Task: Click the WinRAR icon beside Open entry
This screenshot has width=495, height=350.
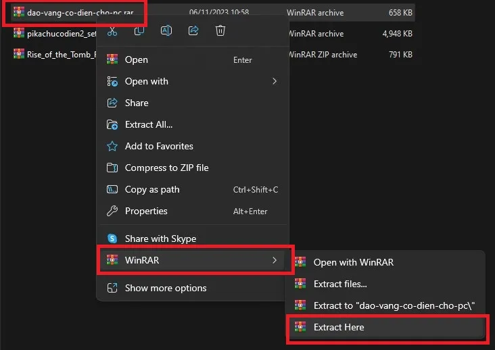Action: (112, 59)
